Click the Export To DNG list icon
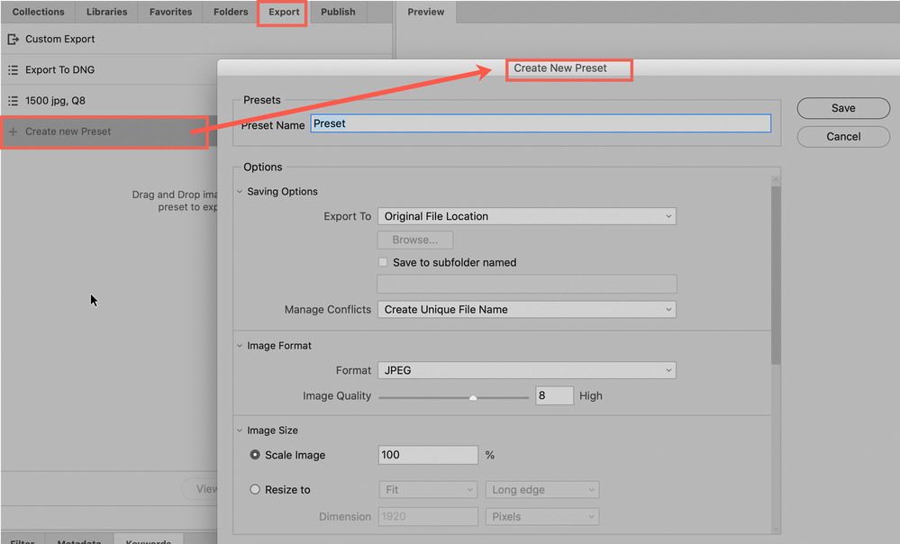Viewport: 900px width, 544px height. coord(13,70)
